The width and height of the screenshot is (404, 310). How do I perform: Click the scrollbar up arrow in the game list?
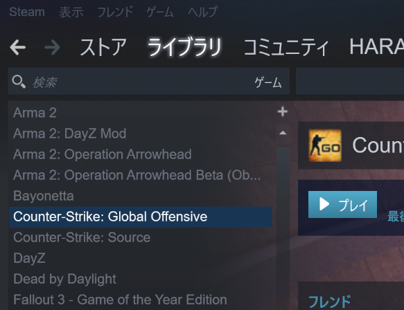coord(283,133)
